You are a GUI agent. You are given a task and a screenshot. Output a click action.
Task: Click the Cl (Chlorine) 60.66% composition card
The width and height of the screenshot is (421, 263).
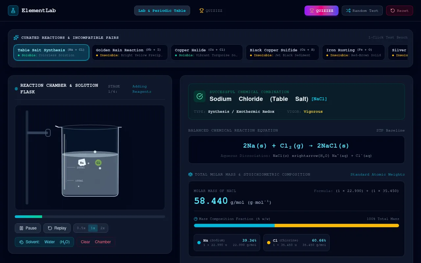[296, 243]
